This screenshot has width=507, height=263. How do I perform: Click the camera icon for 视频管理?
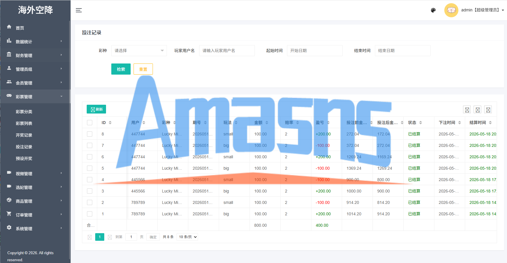(9, 173)
